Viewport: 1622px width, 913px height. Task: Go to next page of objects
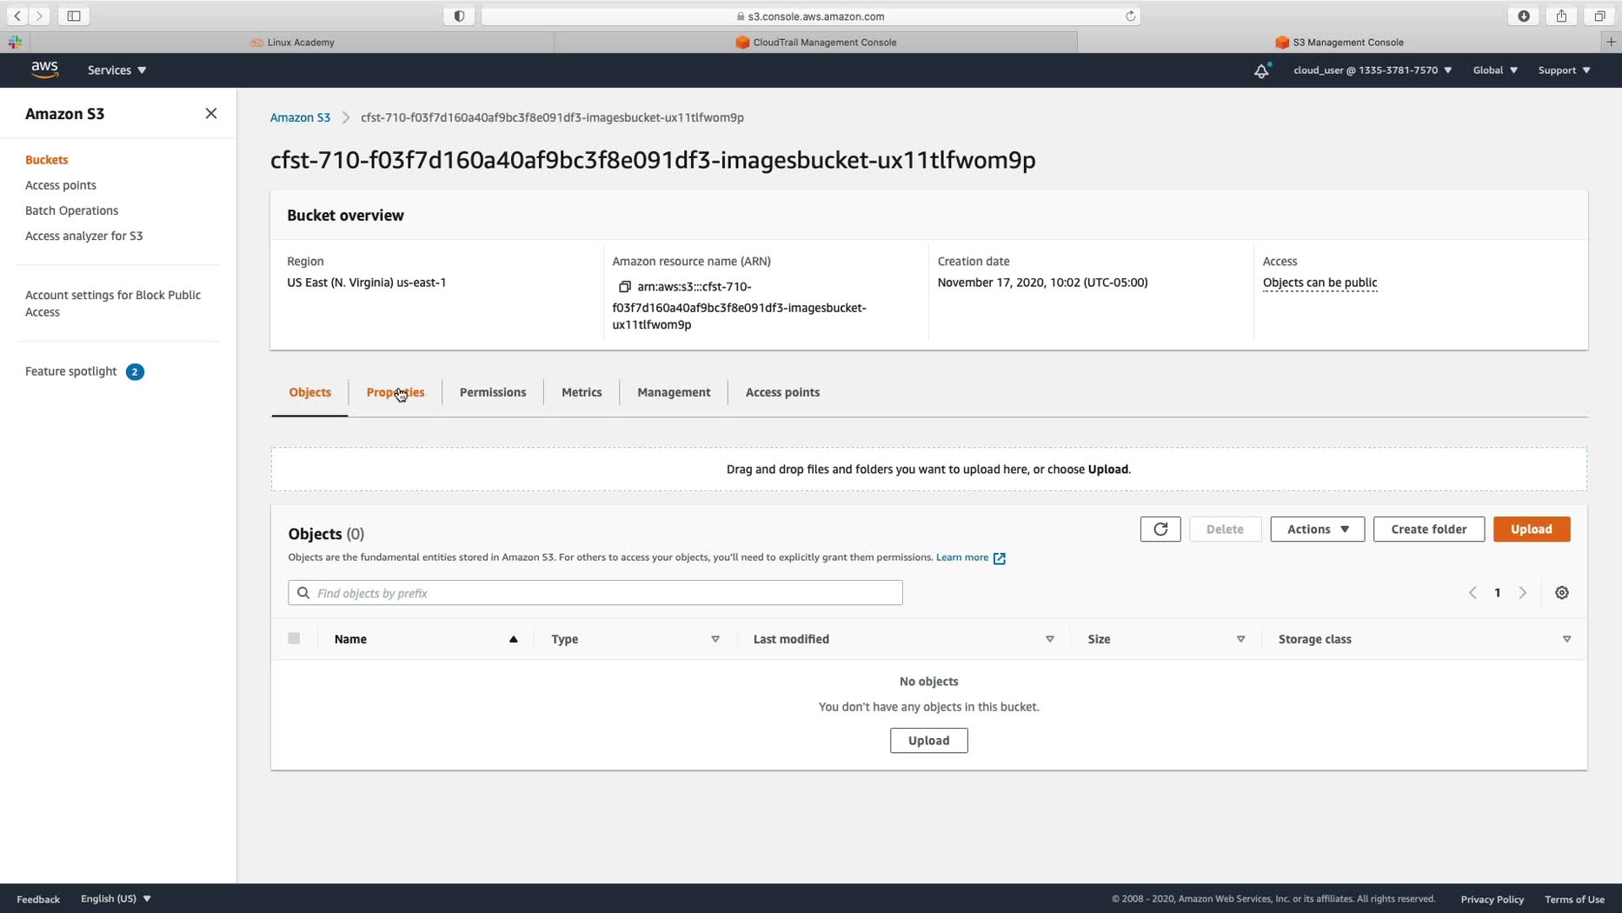click(x=1523, y=593)
